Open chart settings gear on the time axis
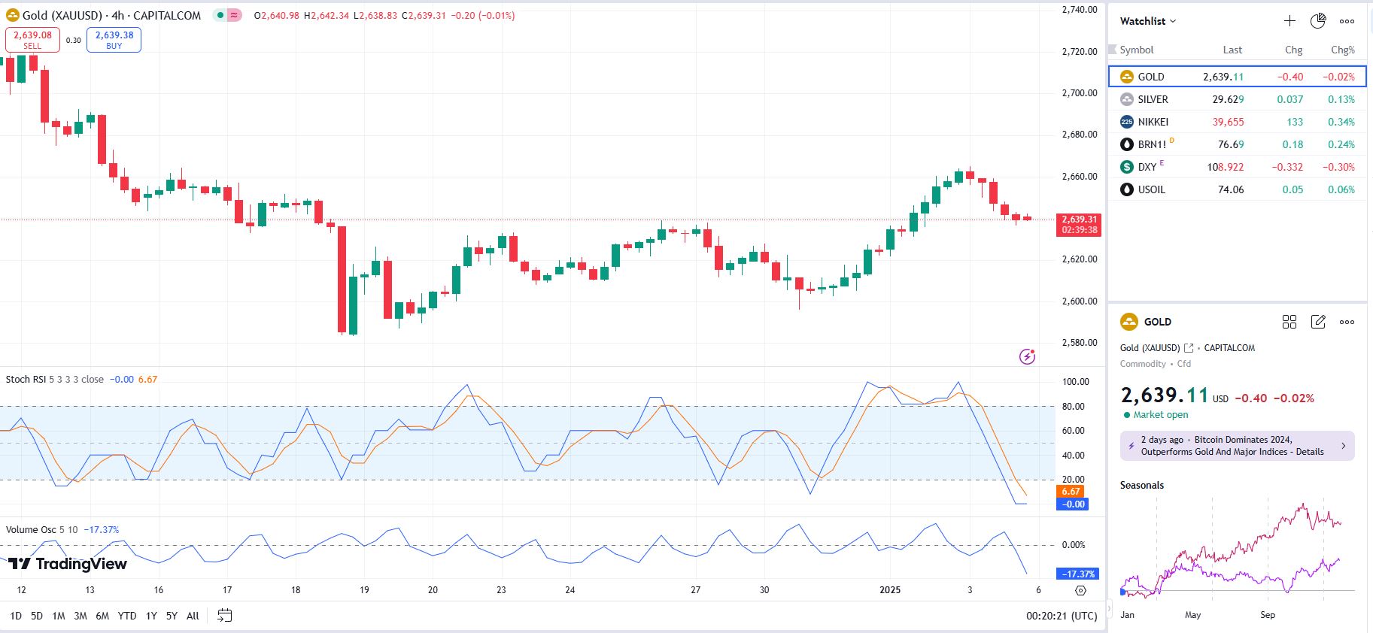 click(1080, 590)
